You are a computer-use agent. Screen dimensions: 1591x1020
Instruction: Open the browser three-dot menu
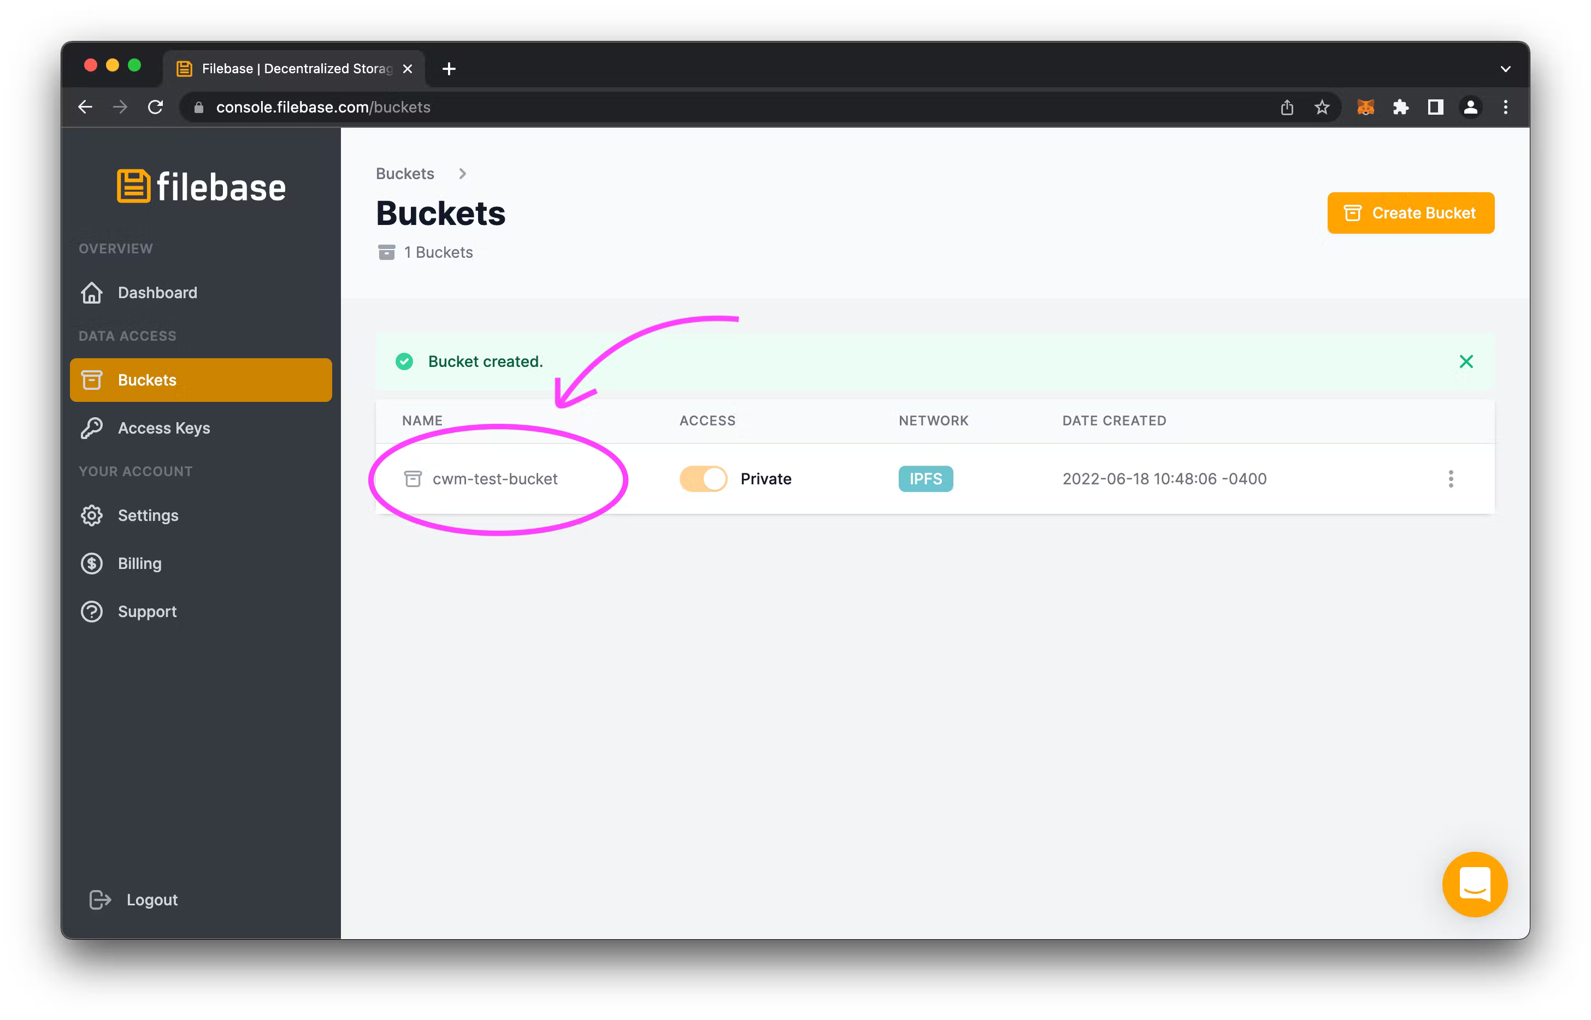(1505, 106)
